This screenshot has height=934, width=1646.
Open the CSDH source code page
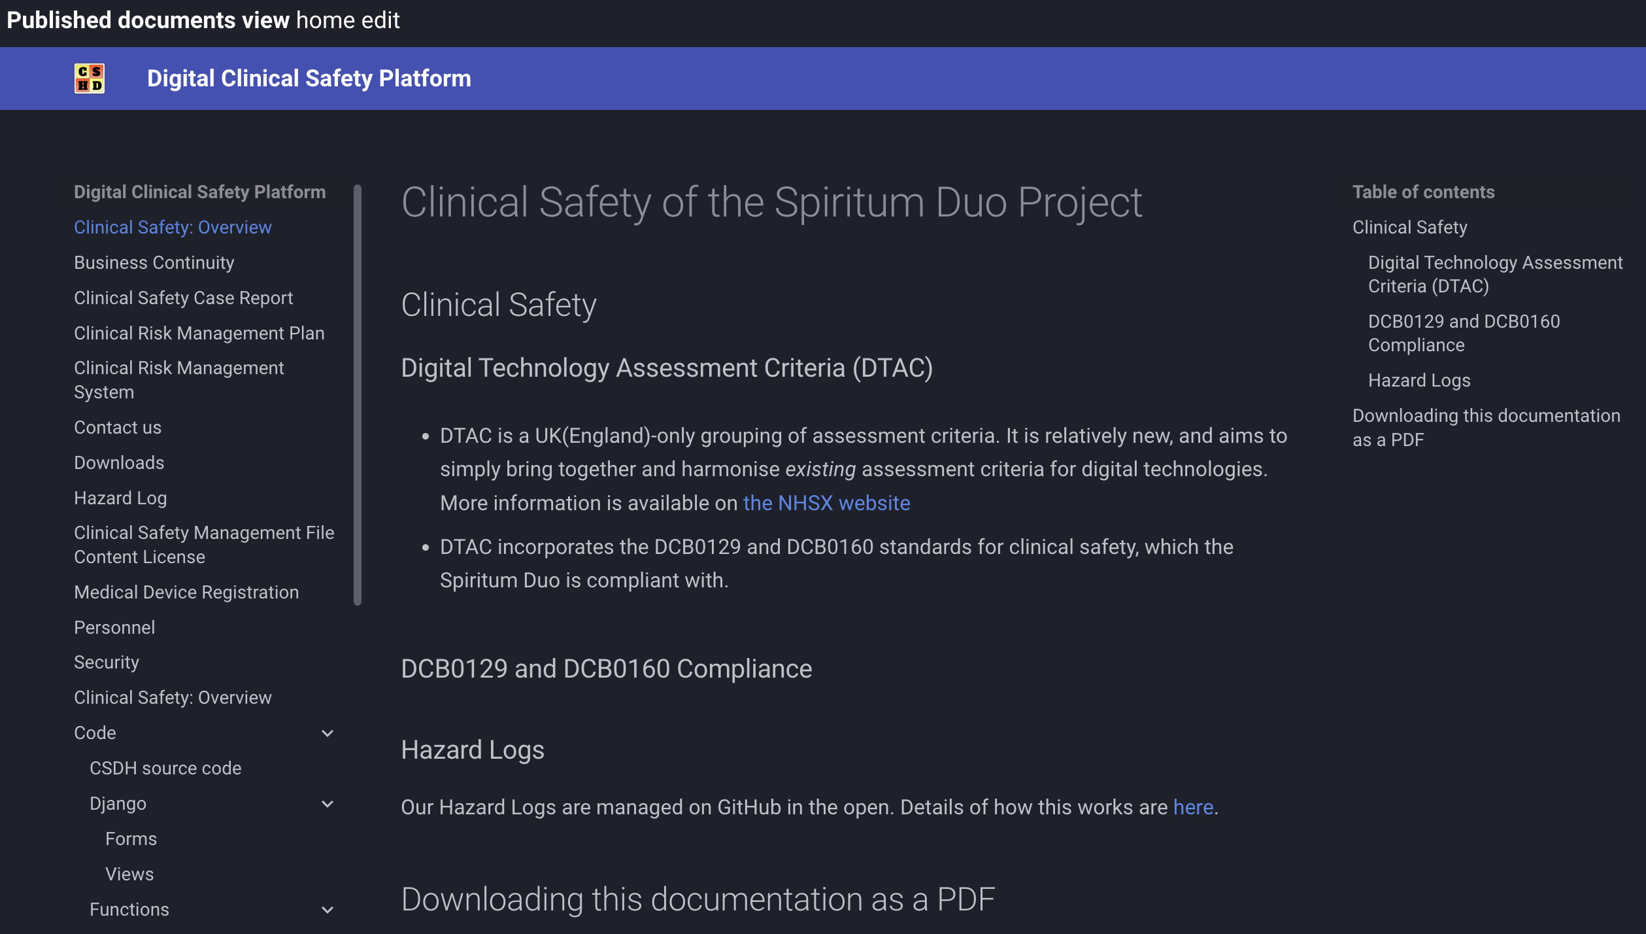point(165,768)
